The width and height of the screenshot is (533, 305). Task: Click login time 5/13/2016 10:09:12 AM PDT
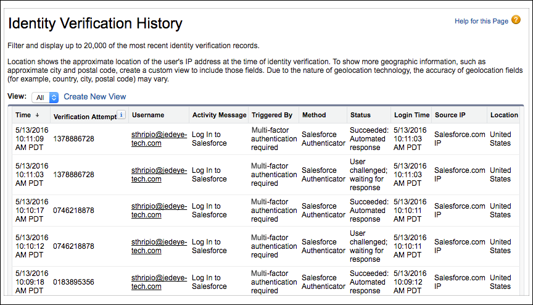410,282
